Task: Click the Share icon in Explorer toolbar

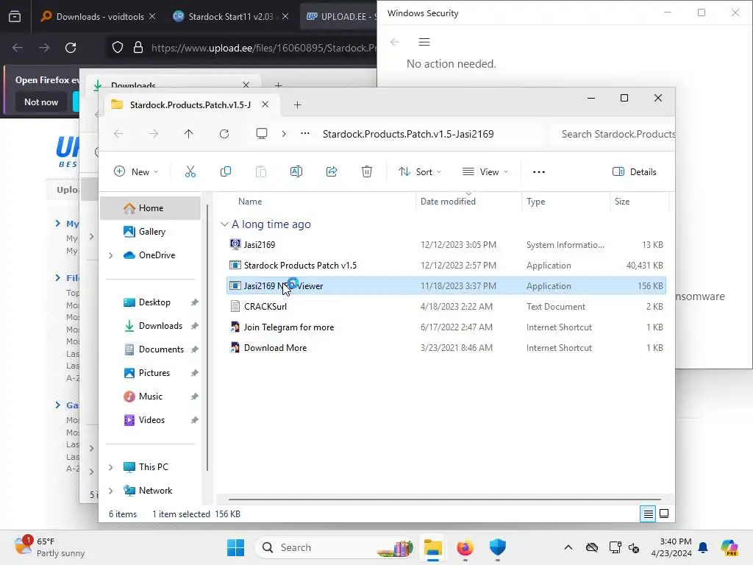Action: point(332,171)
